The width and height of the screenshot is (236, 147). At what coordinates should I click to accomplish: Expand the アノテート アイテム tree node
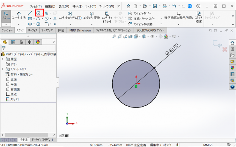tap(3, 69)
